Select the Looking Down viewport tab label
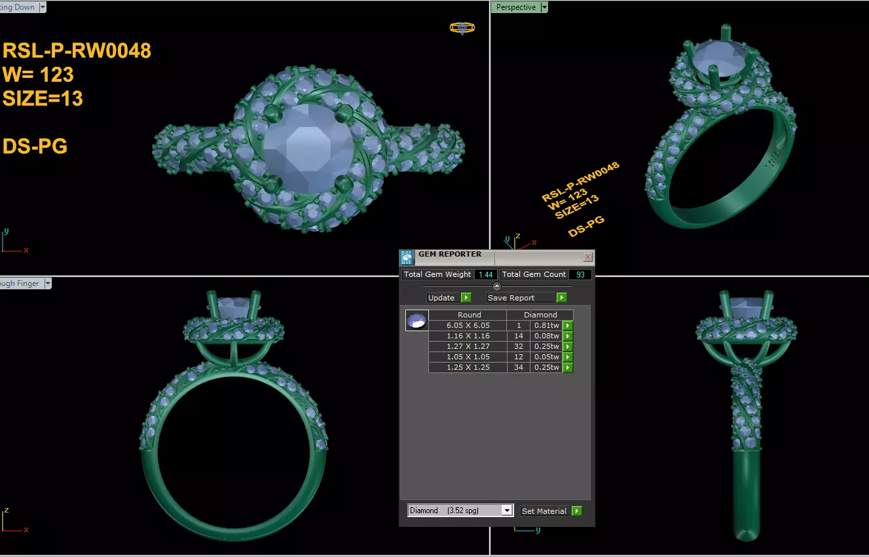Image resolution: width=869 pixels, height=557 pixels. (x=18, y=7)
